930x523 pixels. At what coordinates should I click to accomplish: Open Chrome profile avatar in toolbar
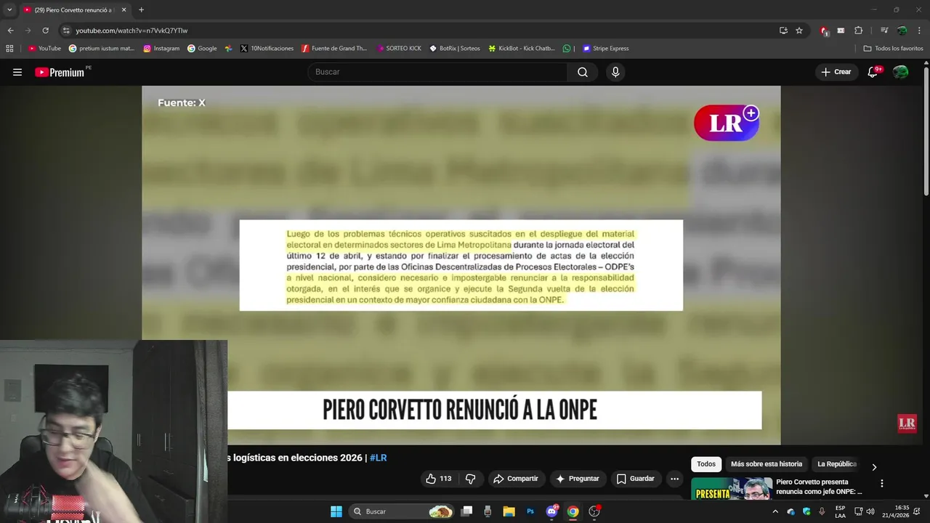coord(902,31)
